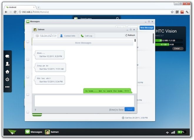This screenshot has width=194, height=140.
Task: Open the more options dots icon
Action: [x=7, y=87]
